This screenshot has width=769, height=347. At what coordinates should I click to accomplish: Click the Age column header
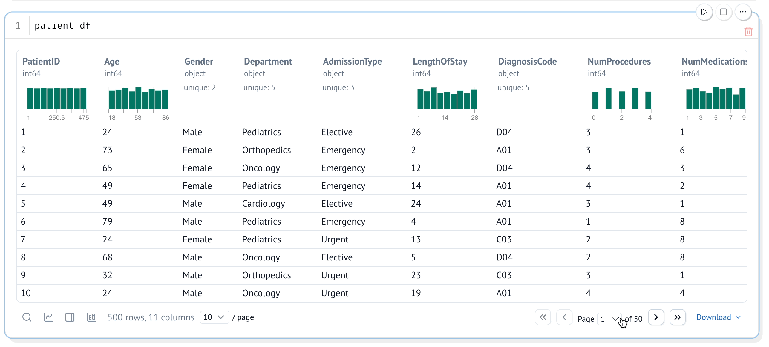(112, 62)
